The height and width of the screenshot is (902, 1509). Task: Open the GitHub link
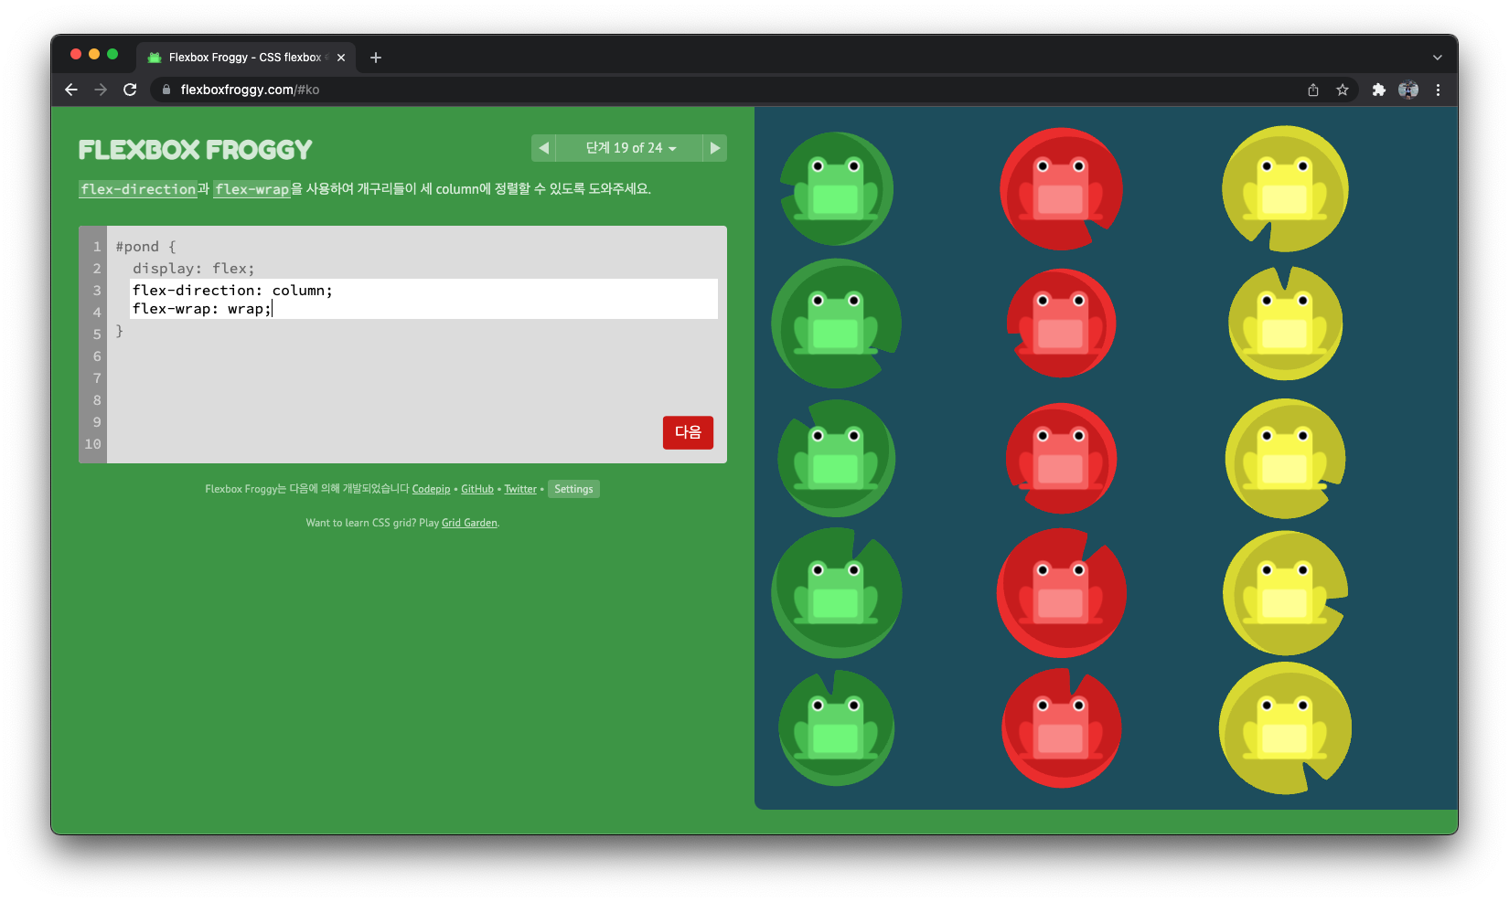(x=477, y=489)
